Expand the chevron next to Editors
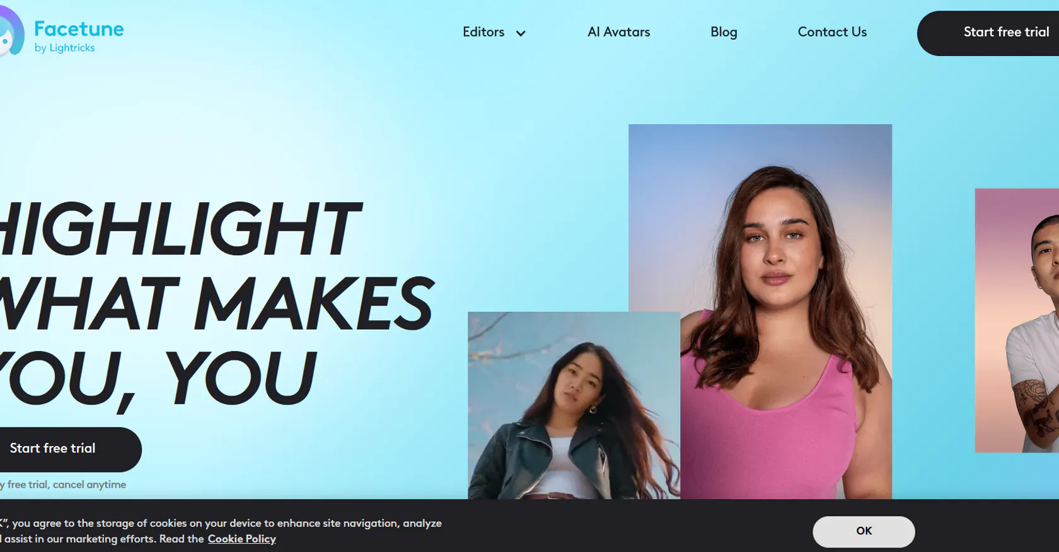 (x=521, y=33)
